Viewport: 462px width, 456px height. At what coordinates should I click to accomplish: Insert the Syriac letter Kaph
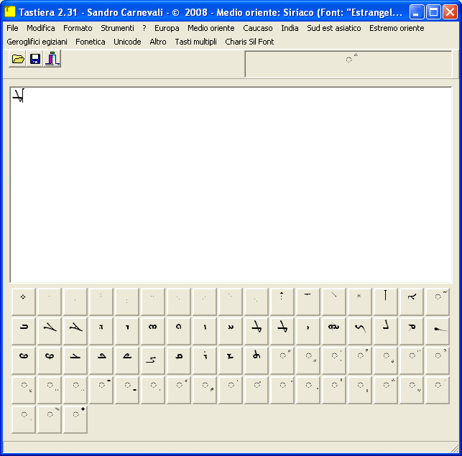click(x=360, y=331)
